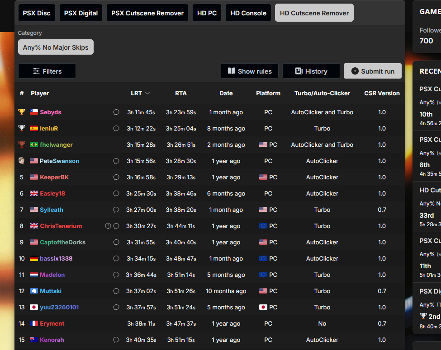Switch to HD Console tab
Image resolution: width=441 pixels, height=350 pixels.
point(248,13)
